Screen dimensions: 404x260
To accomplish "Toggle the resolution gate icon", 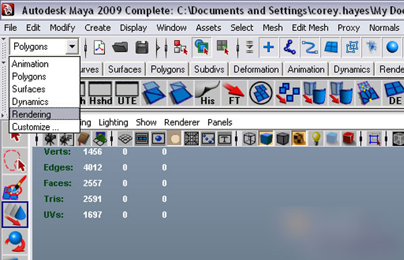I will 158,139.
